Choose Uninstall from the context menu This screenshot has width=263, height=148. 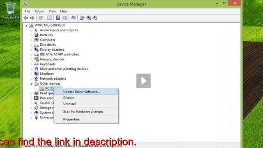click(86, 104)
